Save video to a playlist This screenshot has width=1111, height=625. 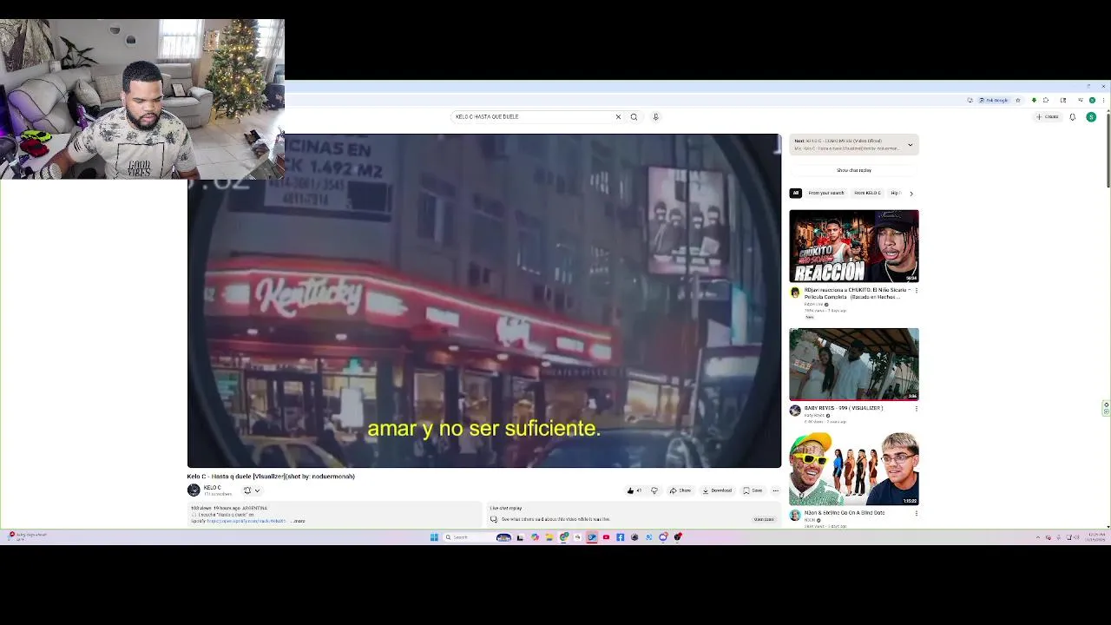[x=753, y=490]
